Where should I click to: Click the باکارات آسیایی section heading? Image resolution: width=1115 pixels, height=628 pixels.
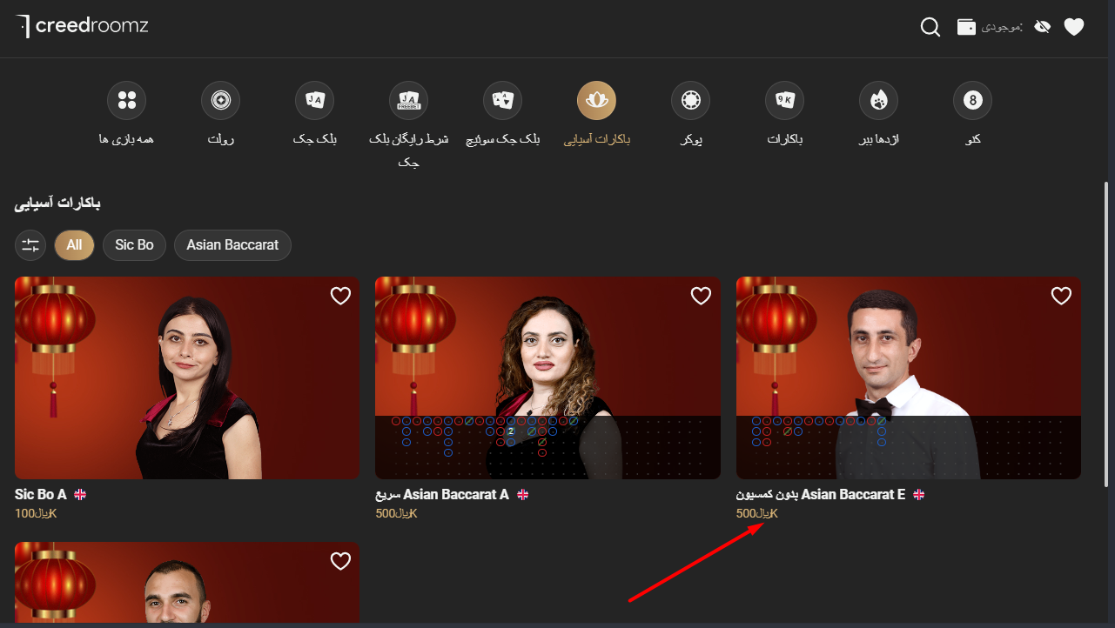(57, 204)
